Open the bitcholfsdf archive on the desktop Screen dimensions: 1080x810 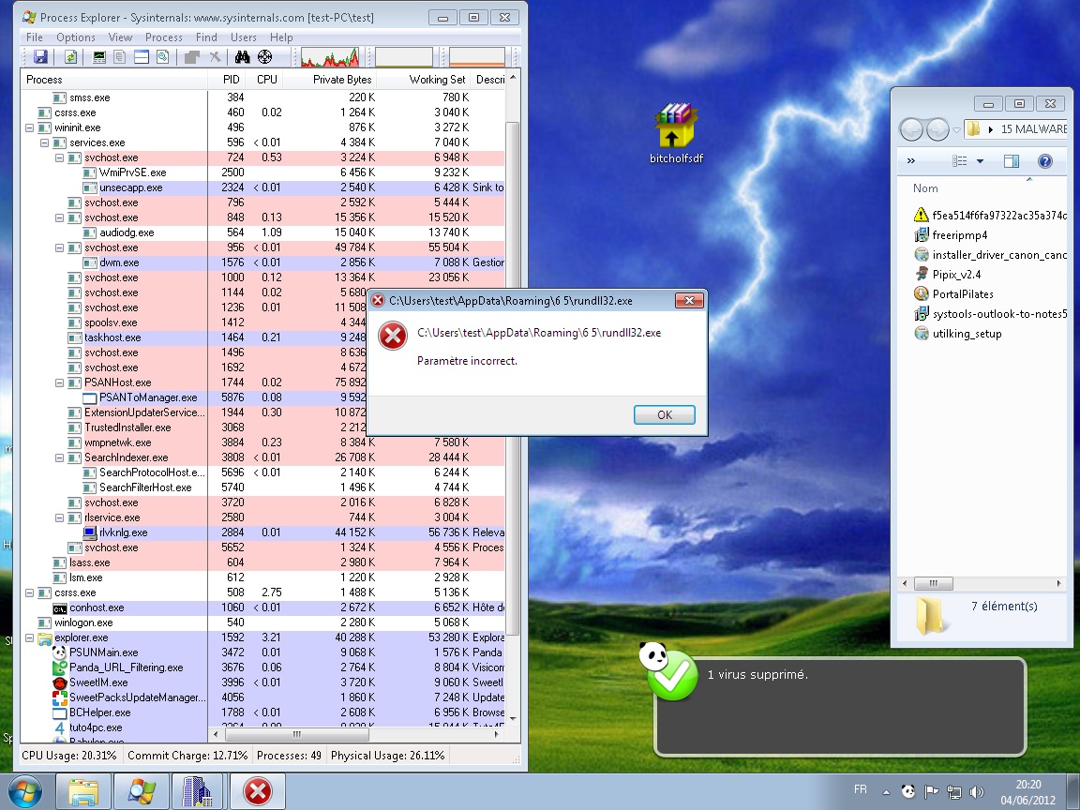[x=676, y=134]
